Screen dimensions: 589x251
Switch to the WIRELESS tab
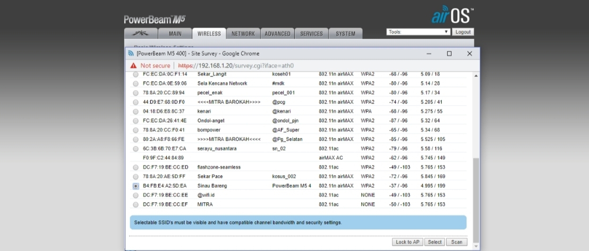(x=209, y=33)
